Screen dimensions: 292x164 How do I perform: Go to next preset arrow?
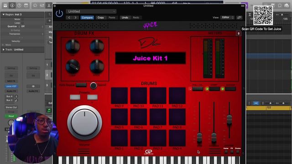[x=75, y=17]
